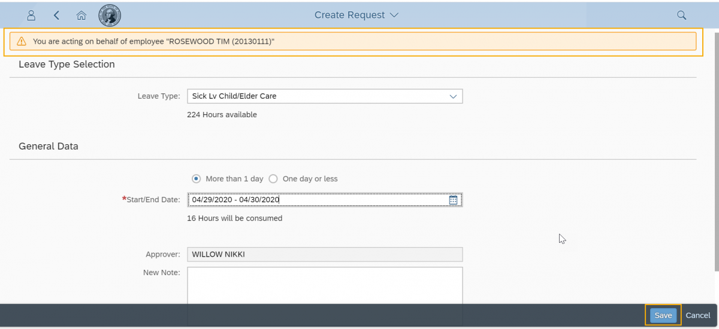This screenshot has width=719, height=329.
Task: Expand the Leave Type dropdown arrow
Action: pos(453,96)
